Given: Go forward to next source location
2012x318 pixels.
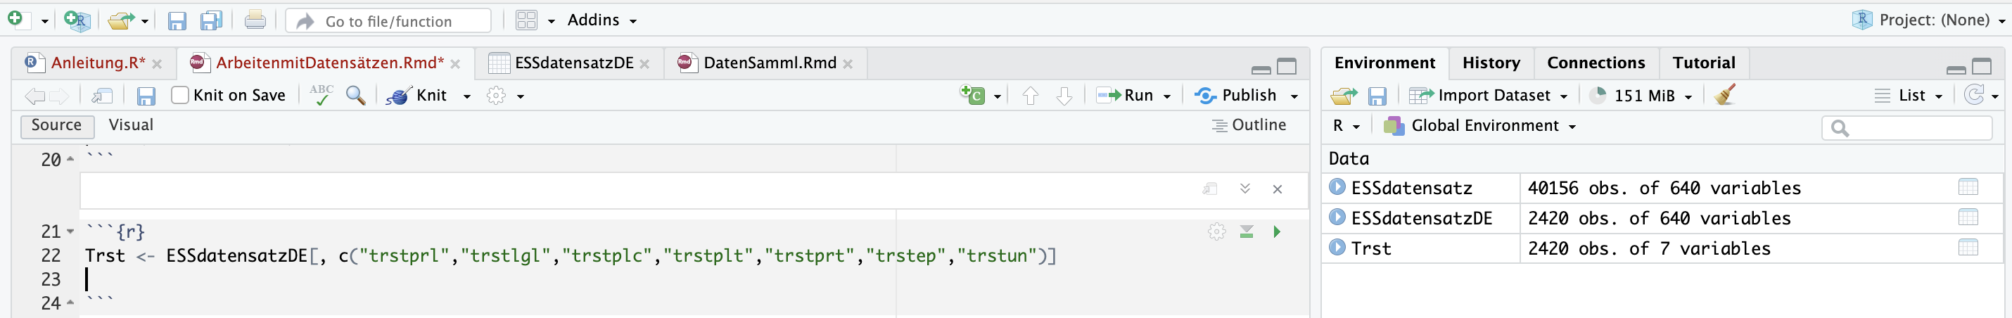Looking at the screenshot, I should pos(59,96).
